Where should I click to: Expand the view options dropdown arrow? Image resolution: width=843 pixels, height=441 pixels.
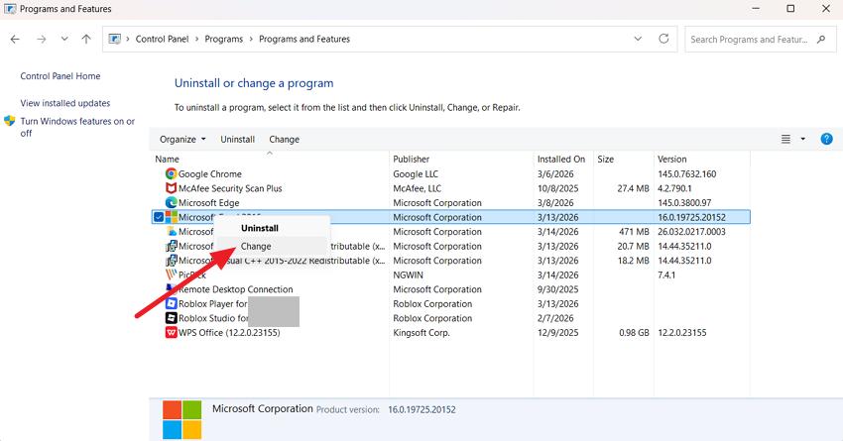pyautogui.click(x=802, y=139)
